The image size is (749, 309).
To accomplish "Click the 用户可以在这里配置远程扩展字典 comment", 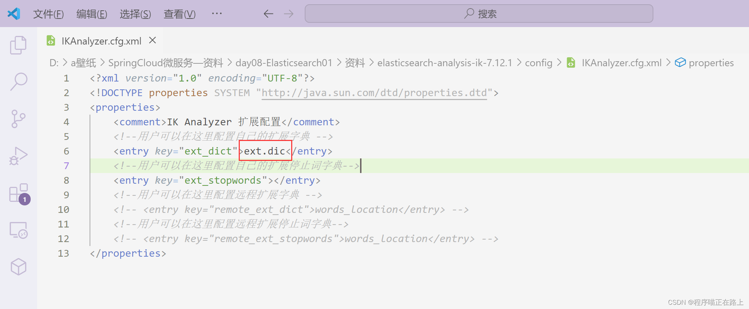I will pos(218,195).
